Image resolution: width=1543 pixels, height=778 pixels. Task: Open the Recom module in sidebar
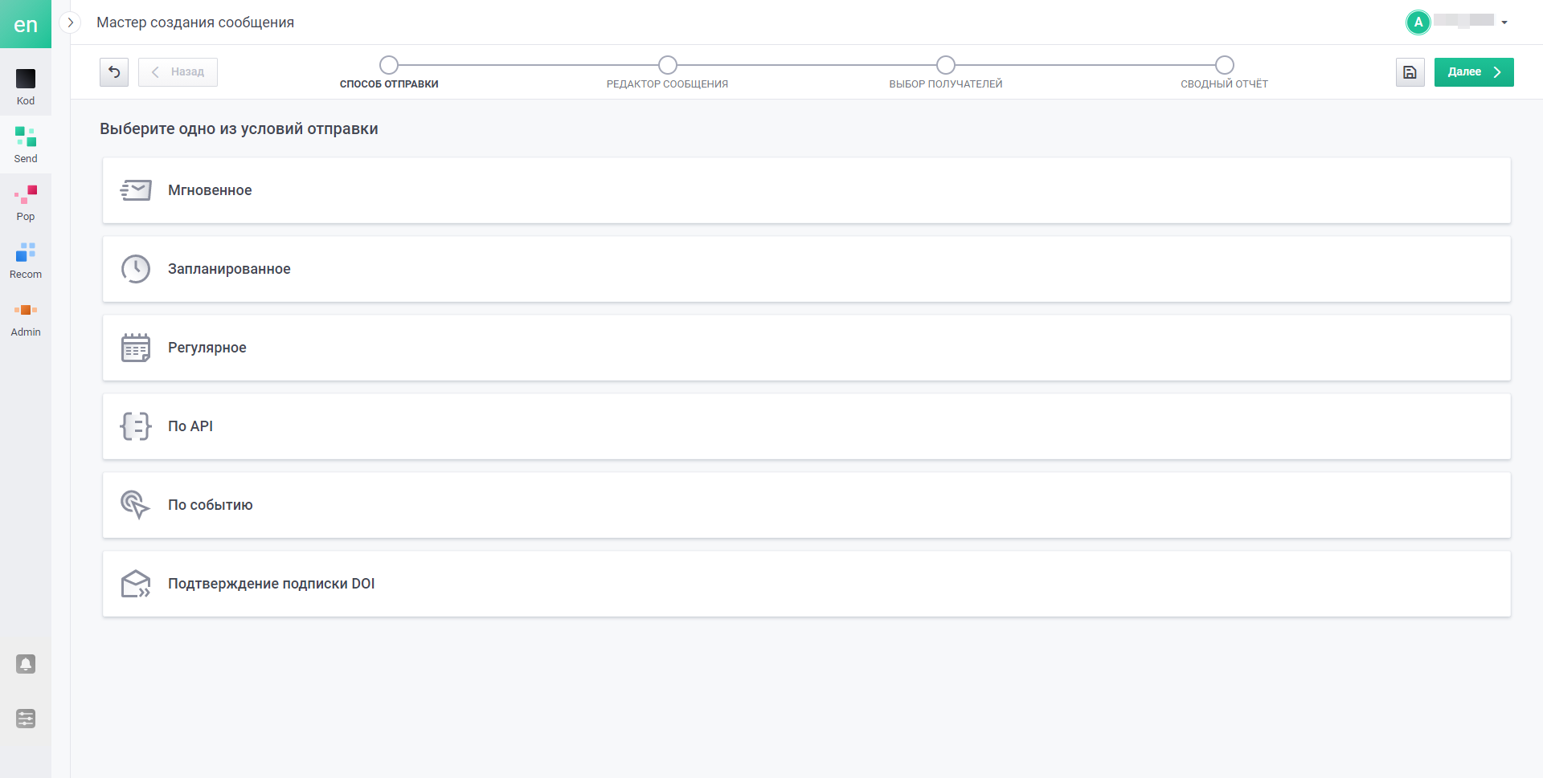[x=26, y=261]
